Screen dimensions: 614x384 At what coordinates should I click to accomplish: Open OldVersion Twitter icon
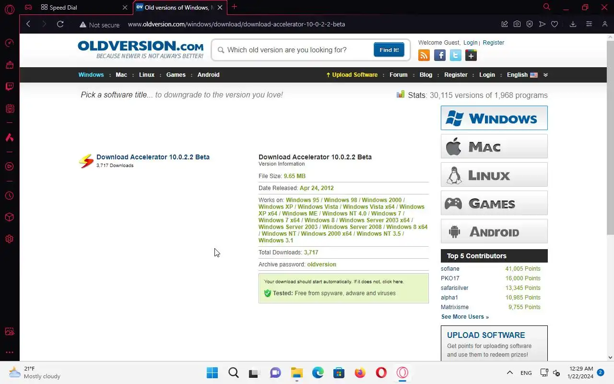[456, 55]
